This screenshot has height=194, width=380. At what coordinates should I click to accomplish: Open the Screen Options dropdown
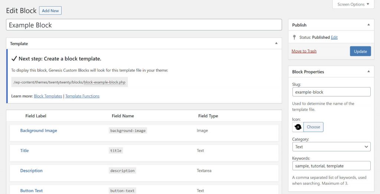click(353, 4)
